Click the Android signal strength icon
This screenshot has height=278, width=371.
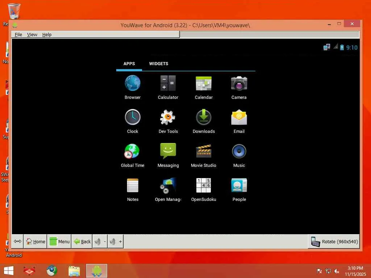[x=335, y=47]
